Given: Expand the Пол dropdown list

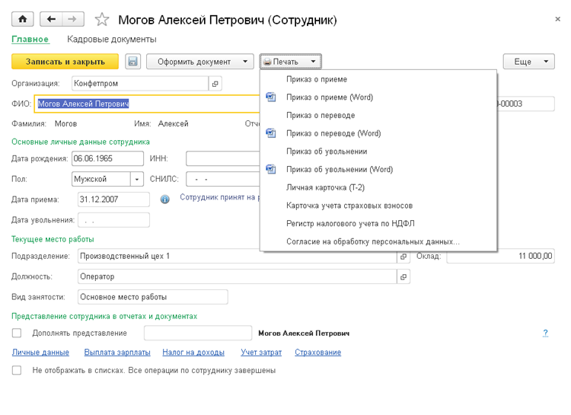Looking at the screenshot, I should pos(137,180).
